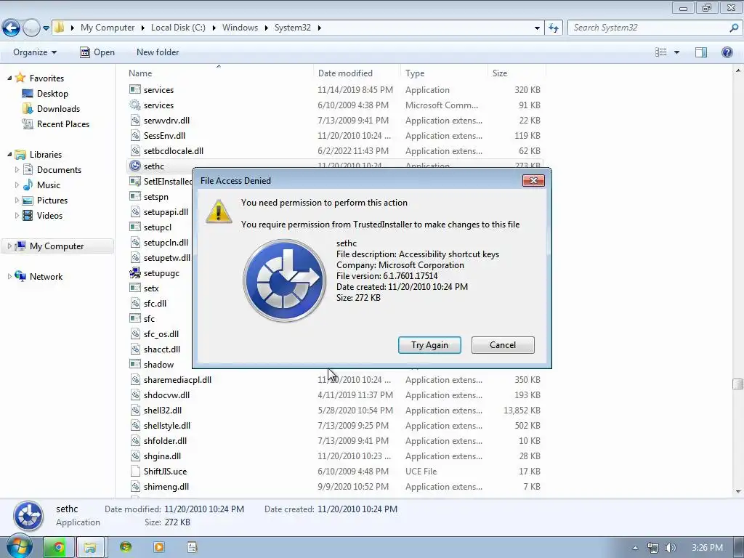Open the media player taskbar icon
The height and width of the screenshot is (558, 744).
[x=159, y=548]
